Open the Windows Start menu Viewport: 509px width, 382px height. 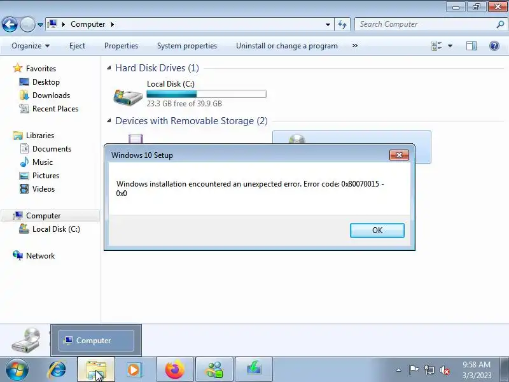[17, 370]
